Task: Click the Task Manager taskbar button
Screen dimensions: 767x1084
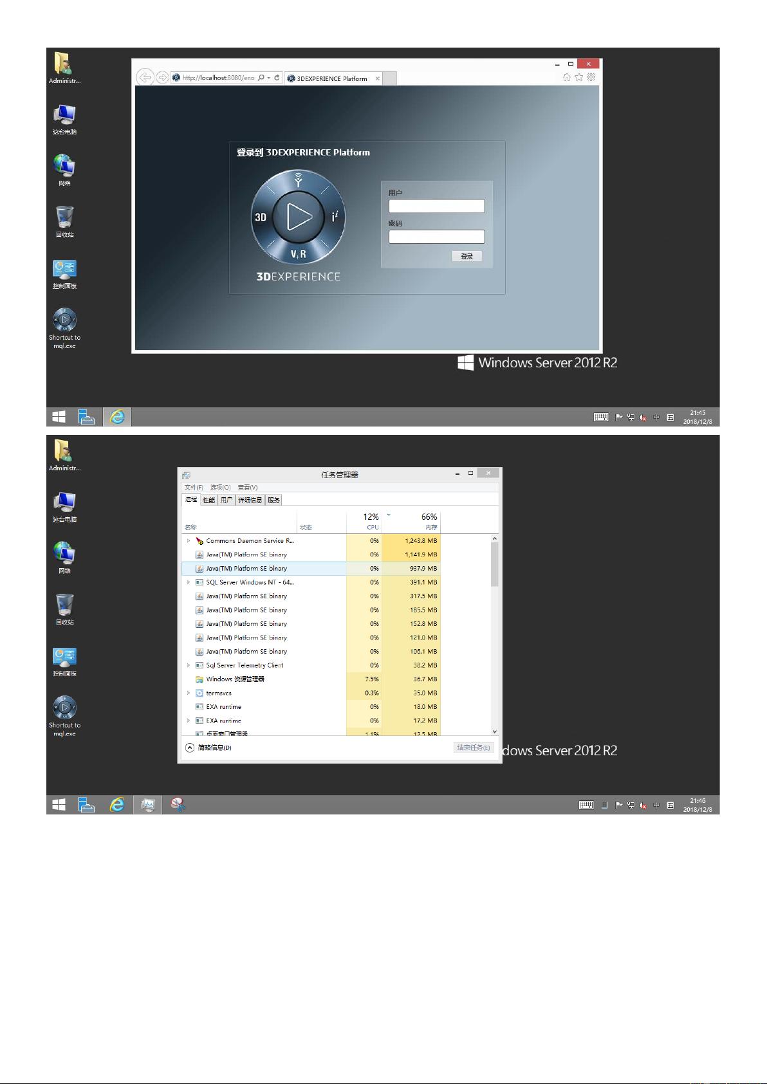Action: 148,804
